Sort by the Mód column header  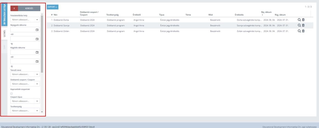coord(211,15)
